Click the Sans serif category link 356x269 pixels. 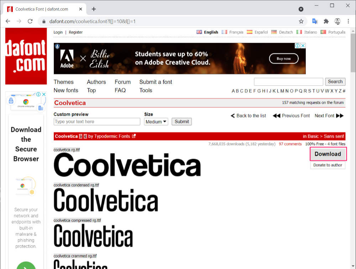(334, 136)
